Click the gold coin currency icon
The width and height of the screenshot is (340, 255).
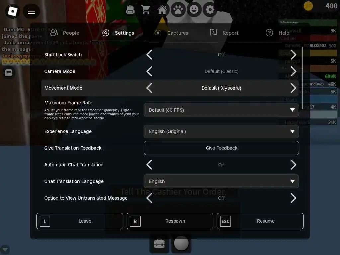(308, 6)
